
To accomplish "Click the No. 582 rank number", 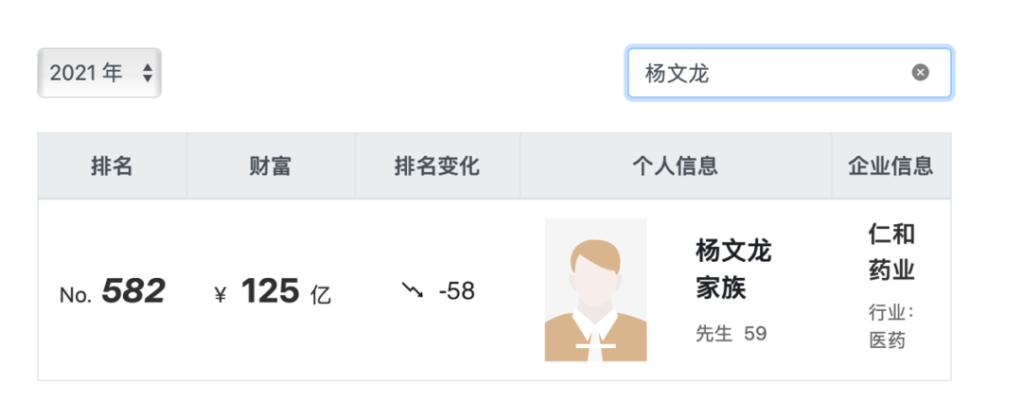I will pos(132,291).
